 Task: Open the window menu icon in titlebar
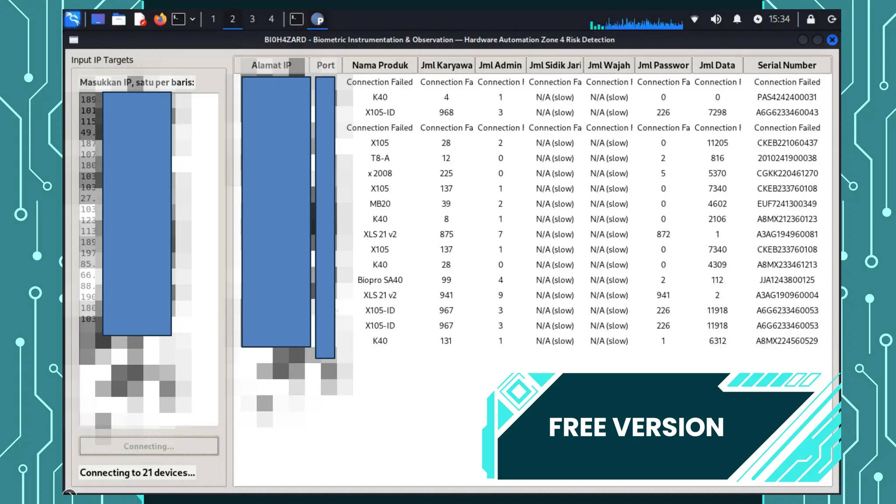pyautogui.click(x=74, y=40)
